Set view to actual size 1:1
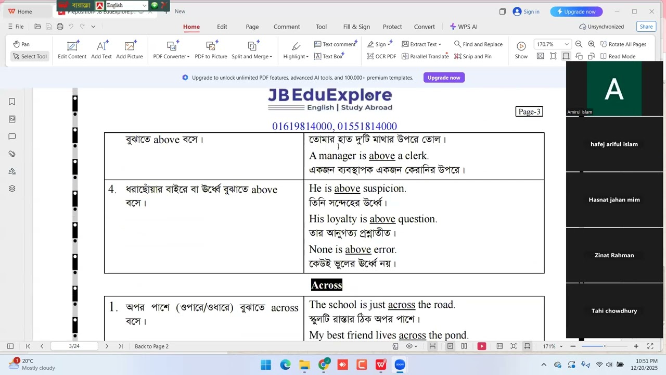Screen dimensions: 666x375 (x=541, y=56)
